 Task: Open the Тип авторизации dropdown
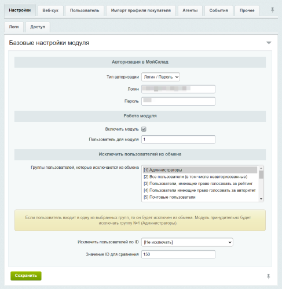[160, 77]
